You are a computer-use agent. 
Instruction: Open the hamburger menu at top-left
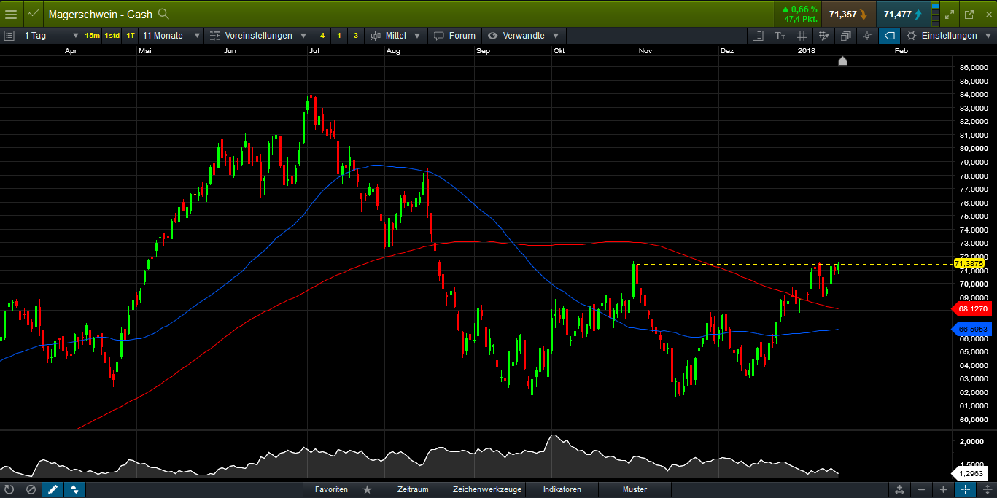11,14
